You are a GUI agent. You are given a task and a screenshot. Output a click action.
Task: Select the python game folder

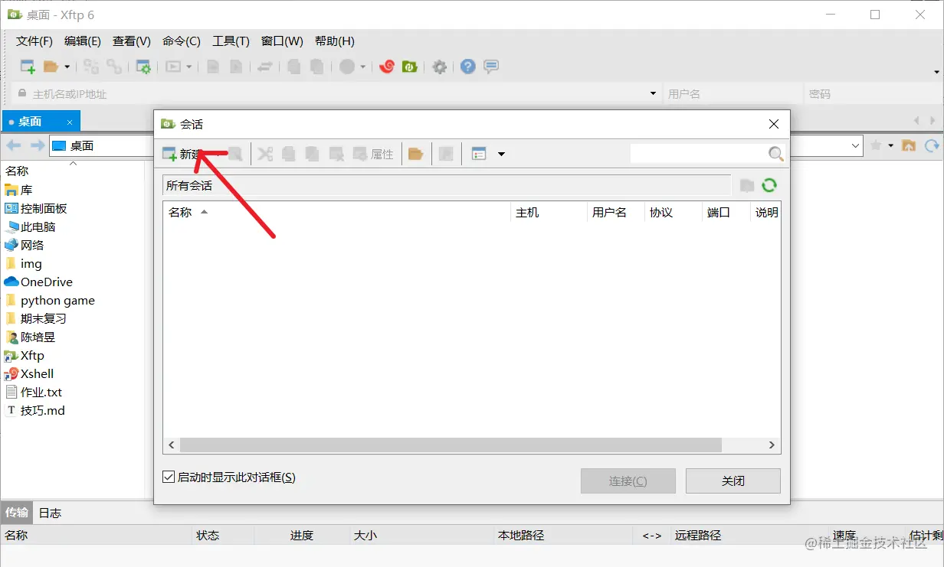(50, 300)
